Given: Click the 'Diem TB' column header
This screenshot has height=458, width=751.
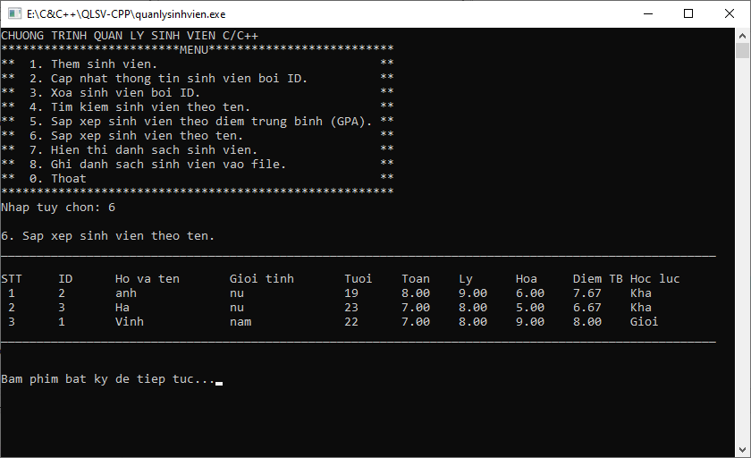Looking at the screenshot, I should [x=598, y=279].
